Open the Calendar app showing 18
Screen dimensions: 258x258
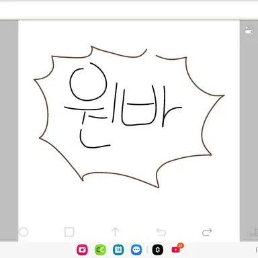[x=118, y=250]
